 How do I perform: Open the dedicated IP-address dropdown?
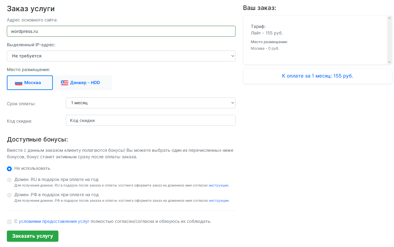click(121, 56)
